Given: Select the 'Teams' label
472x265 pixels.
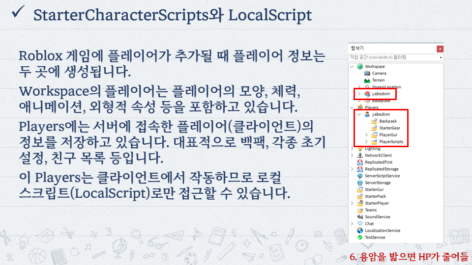Looking at the screenshot, I should click(x=371, y=210).
